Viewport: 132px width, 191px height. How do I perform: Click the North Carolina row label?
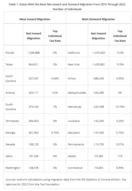pyautogui.click(x=11, y=79)
